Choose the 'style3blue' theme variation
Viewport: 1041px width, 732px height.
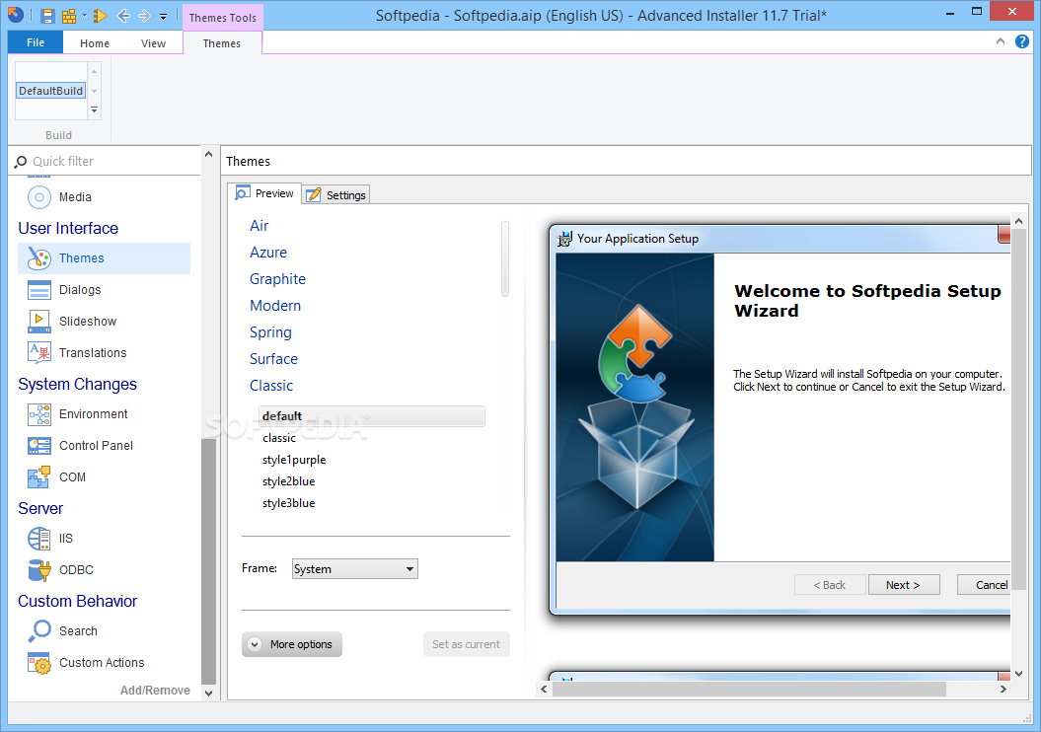pos(289,503)
